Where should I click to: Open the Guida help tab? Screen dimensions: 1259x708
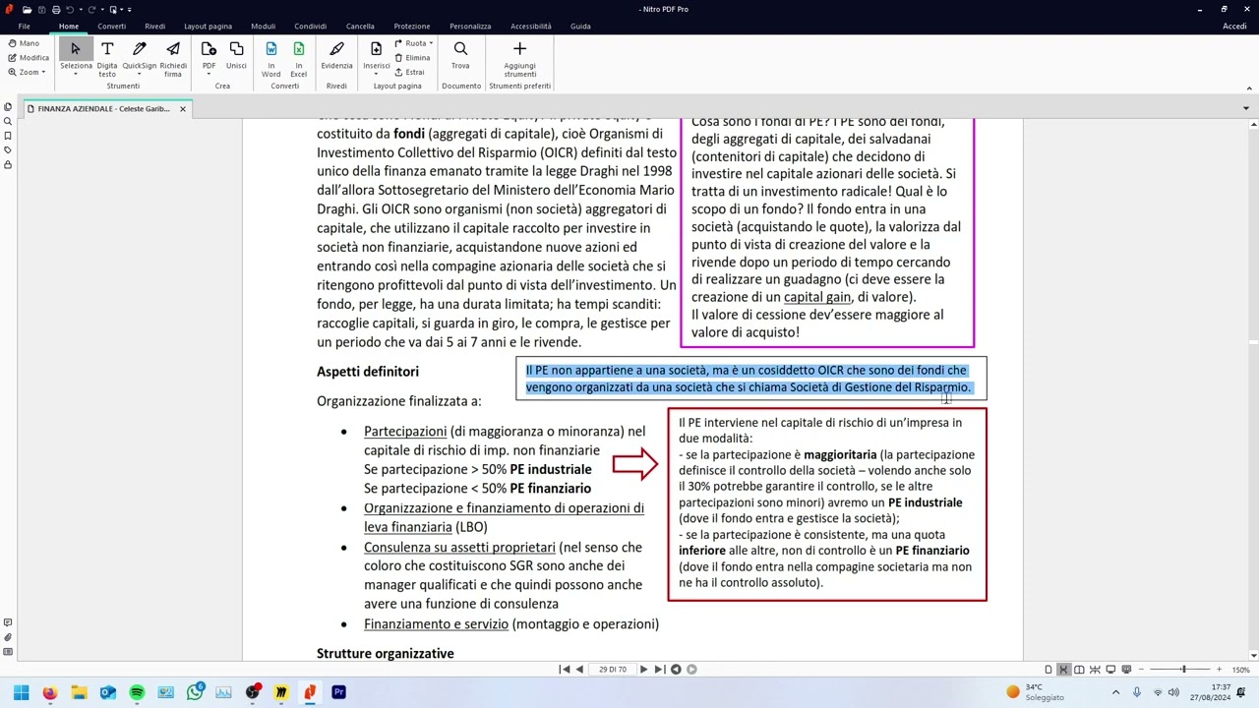pyautogui.click(x=580, y=27)
